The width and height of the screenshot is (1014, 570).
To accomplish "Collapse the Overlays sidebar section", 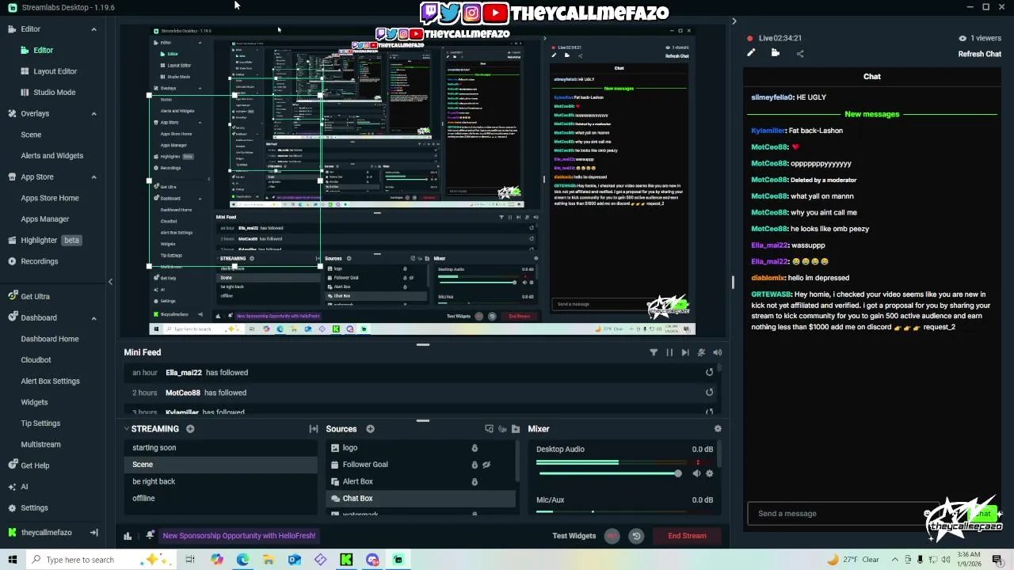I will pos(93,114).
